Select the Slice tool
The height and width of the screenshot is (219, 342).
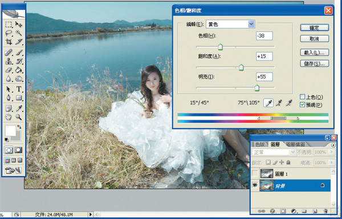(19, 42)
